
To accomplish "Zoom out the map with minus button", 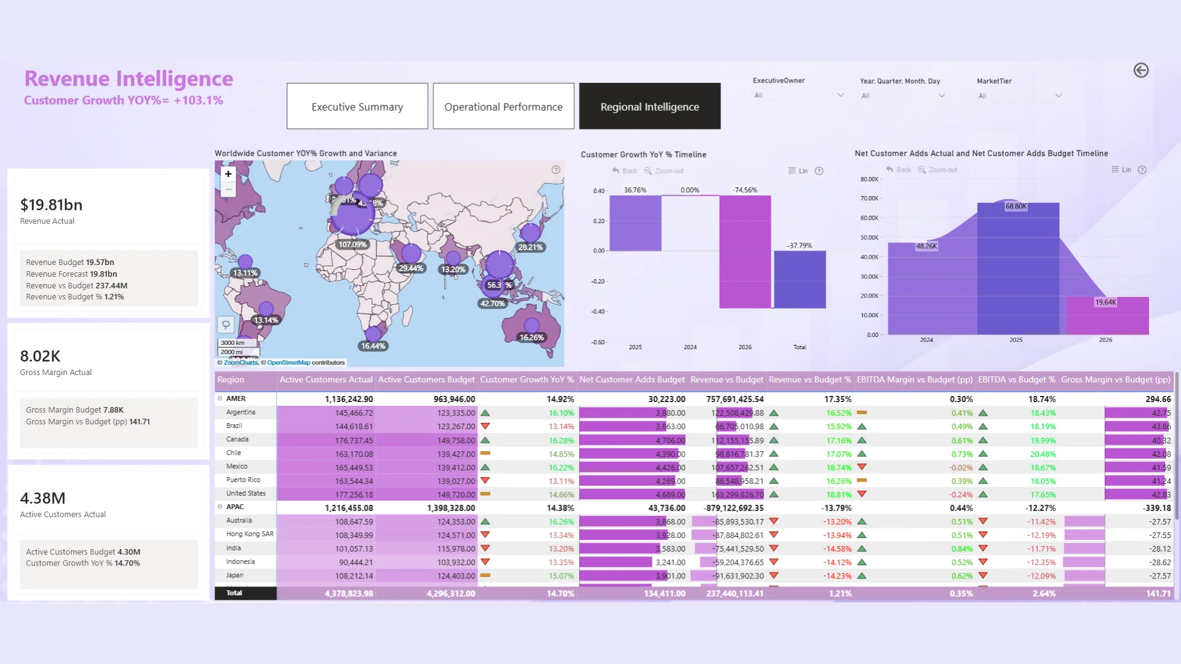I will [228, 189].
